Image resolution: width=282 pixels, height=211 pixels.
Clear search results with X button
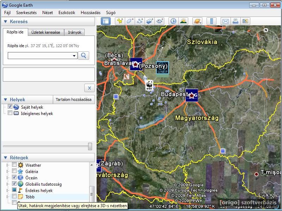(90, 88)
